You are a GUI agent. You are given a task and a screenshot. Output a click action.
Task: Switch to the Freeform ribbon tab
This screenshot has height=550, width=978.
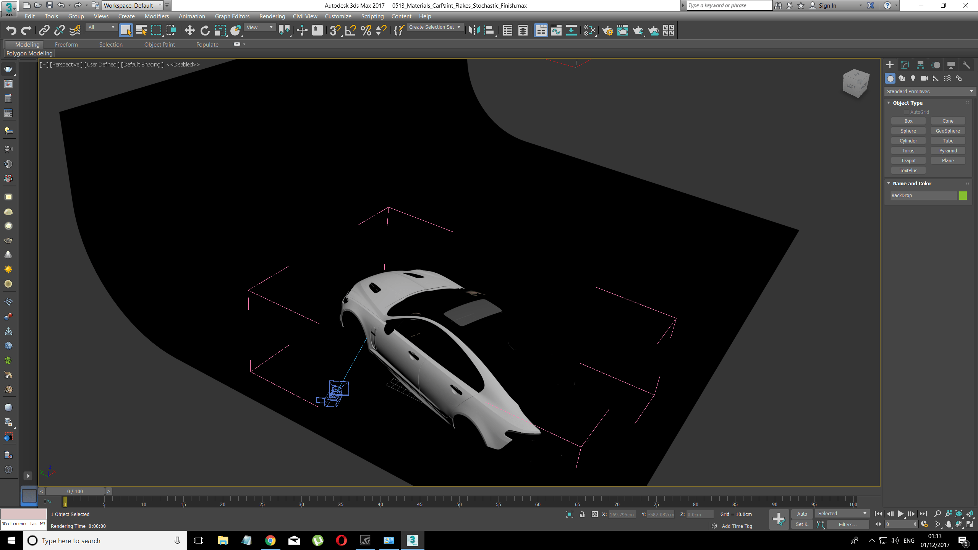(x=66, y=44)
